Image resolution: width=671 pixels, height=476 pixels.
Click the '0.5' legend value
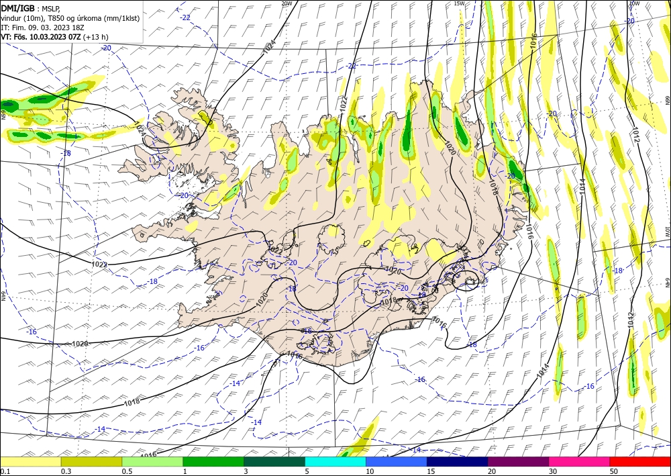point(127,471)
